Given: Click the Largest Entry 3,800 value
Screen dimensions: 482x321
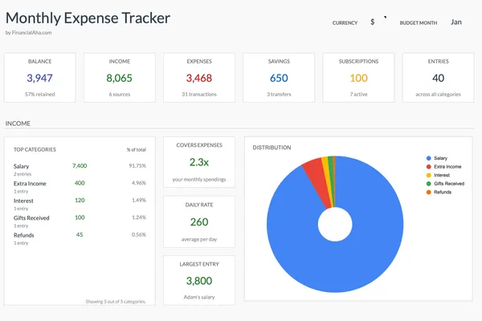Looking at the screenshot, I should 198,281.
